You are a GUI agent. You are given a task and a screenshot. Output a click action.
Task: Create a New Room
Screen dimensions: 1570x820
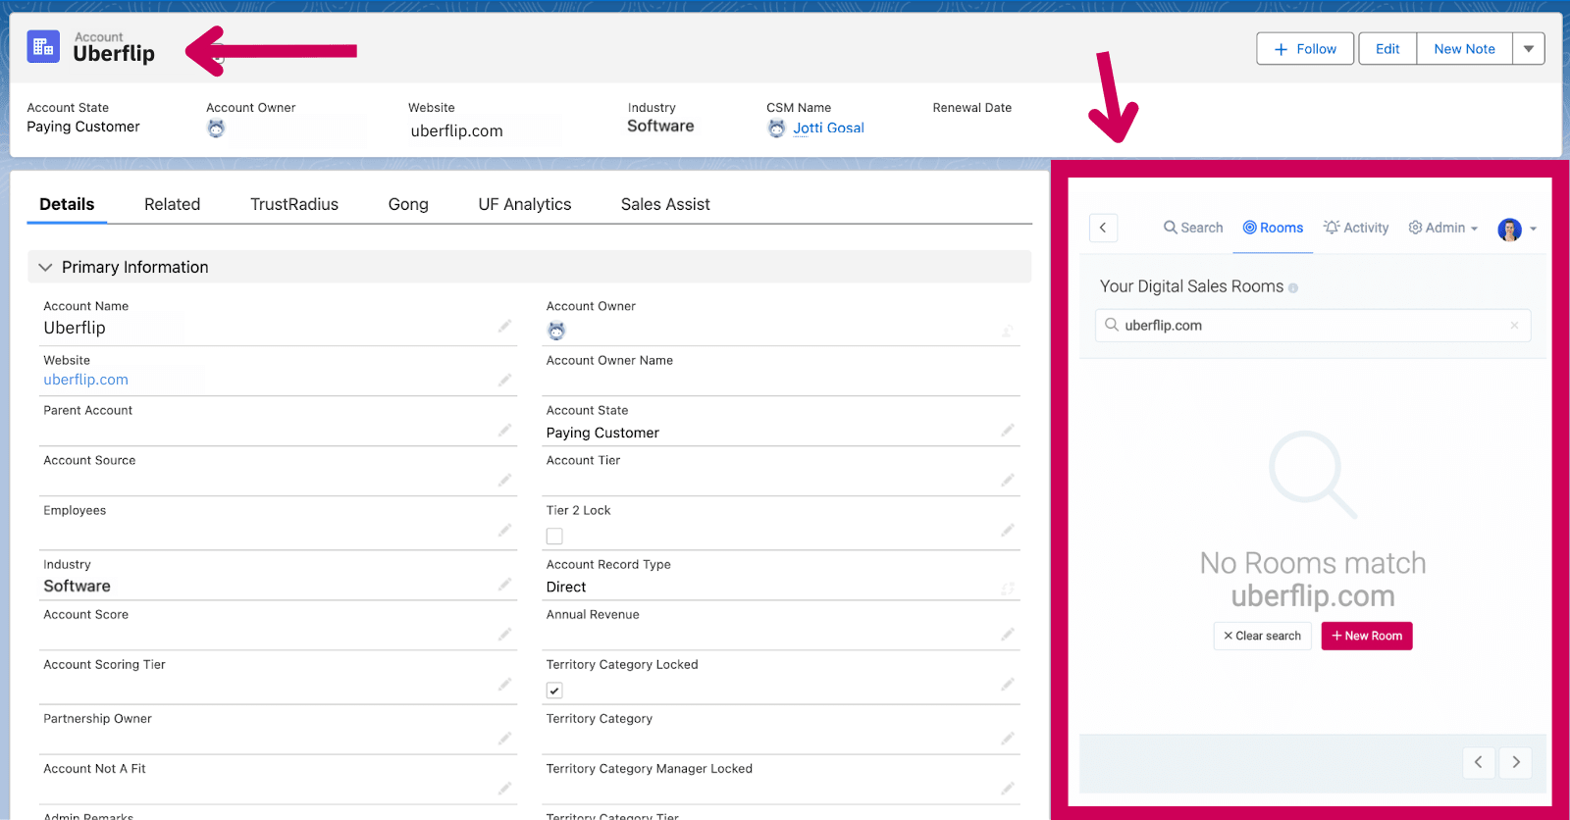coord(1367,636)
